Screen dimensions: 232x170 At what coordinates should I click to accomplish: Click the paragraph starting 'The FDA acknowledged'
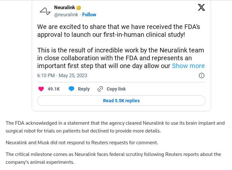(x=116, y=127)
